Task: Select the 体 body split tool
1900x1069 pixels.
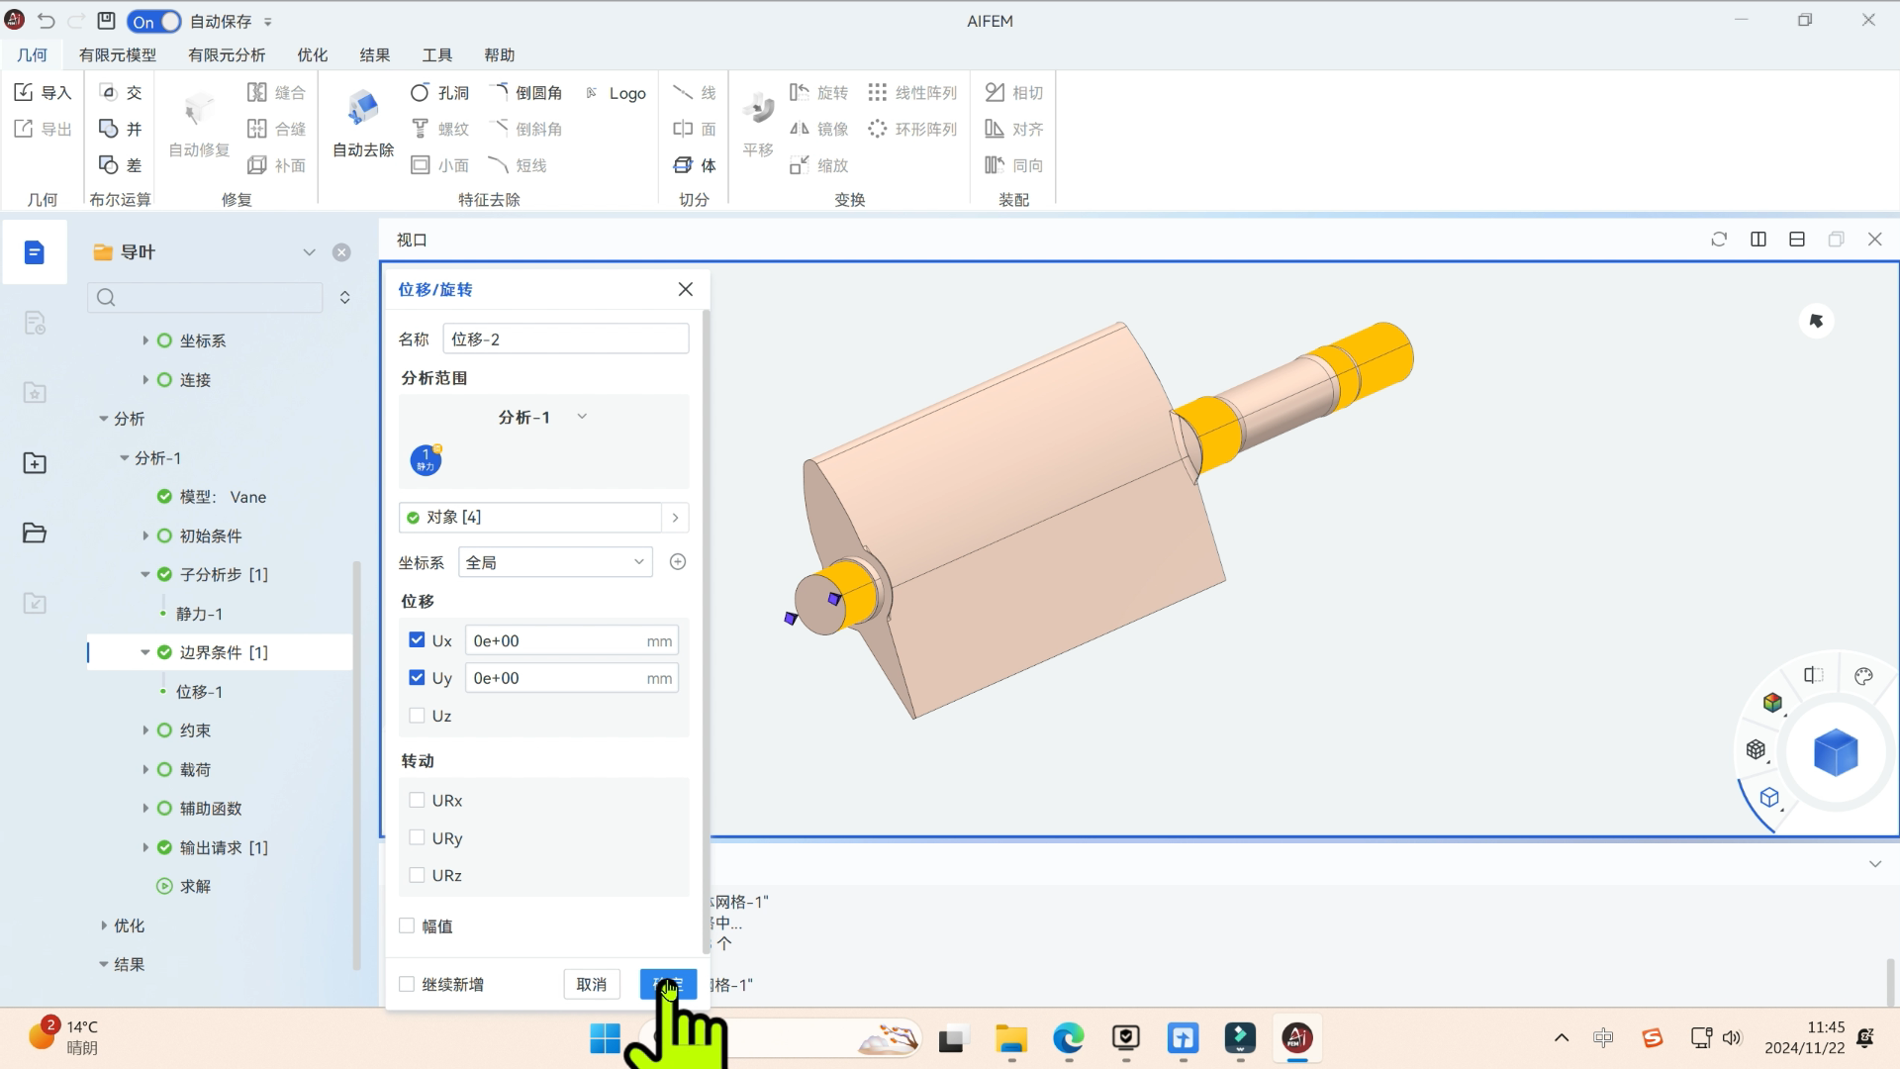Action: 683,165
